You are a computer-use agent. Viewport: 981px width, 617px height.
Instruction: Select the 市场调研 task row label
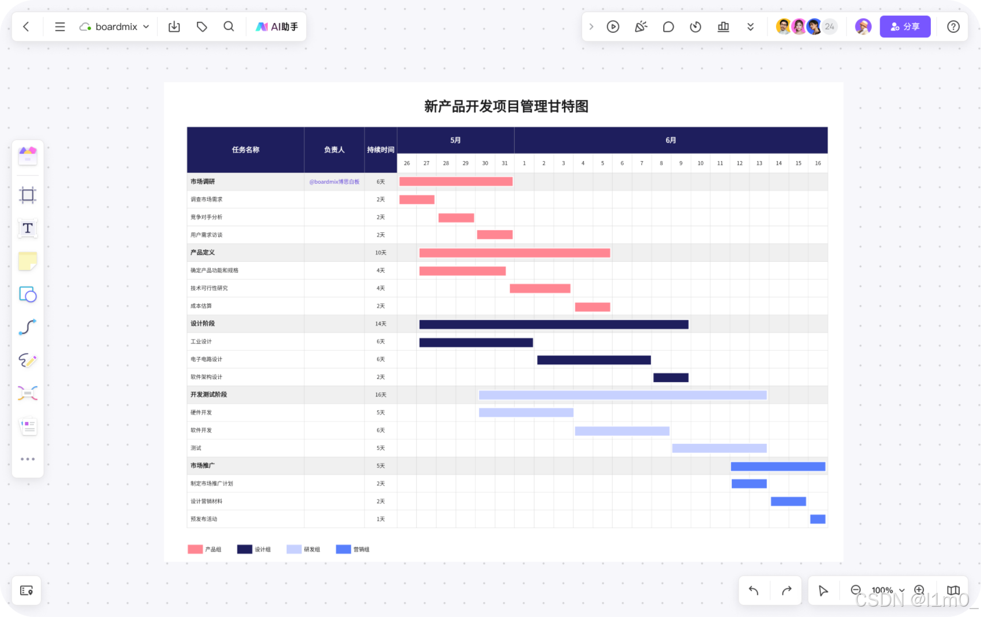click(x=203, y=182)
